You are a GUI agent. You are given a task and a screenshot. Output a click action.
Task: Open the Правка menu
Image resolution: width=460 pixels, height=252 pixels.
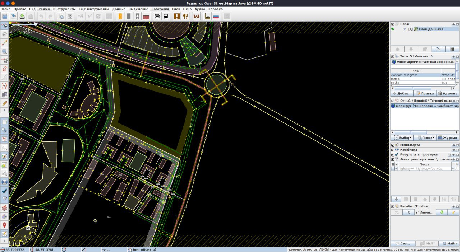[20, 9]
